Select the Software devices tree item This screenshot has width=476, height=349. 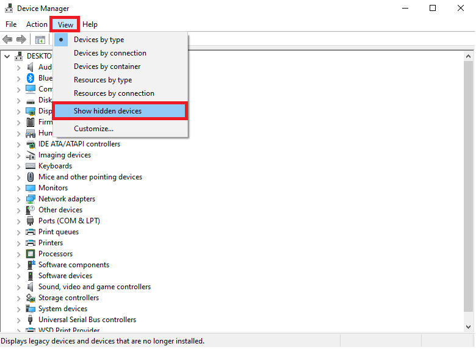coord(65,276)
